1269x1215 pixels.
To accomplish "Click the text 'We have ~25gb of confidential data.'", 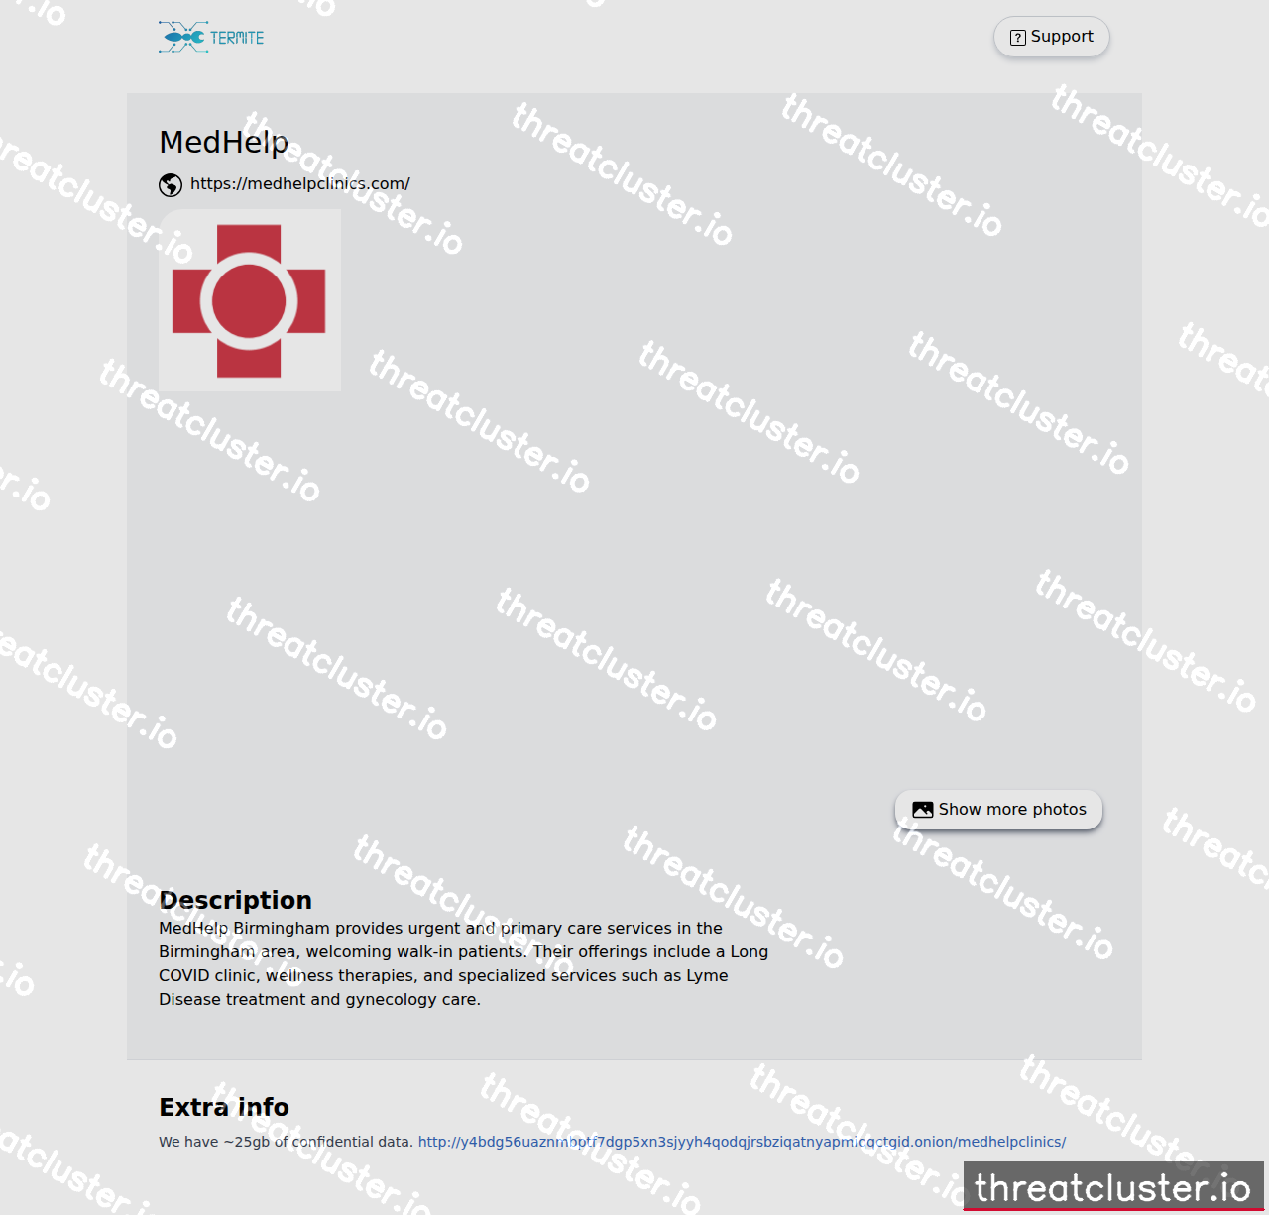I will pos(286,1142).
